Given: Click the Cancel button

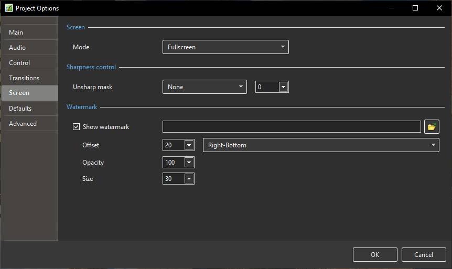Looking at the screenshot, I should pos(424,255).
